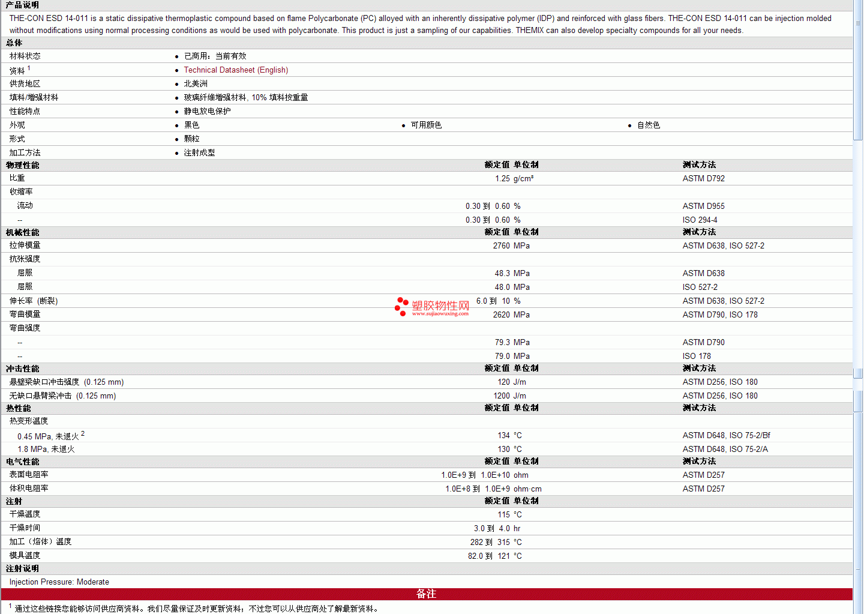Viewport: 864px width, 614px height.
Task: Select the 79.0 MPa flexural strength value
Action: click(512, 356)
